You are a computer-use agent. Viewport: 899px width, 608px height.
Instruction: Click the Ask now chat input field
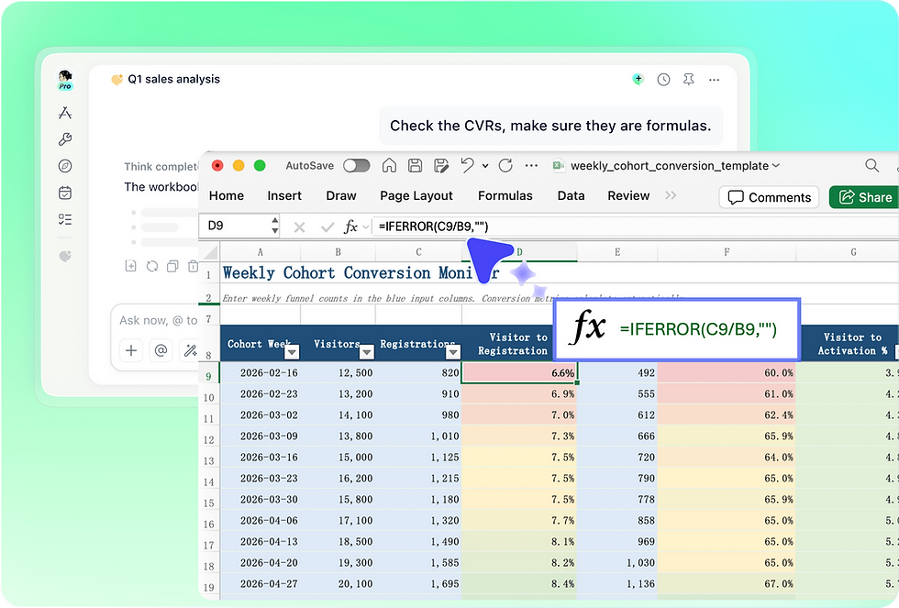click(x=158, y=320)
